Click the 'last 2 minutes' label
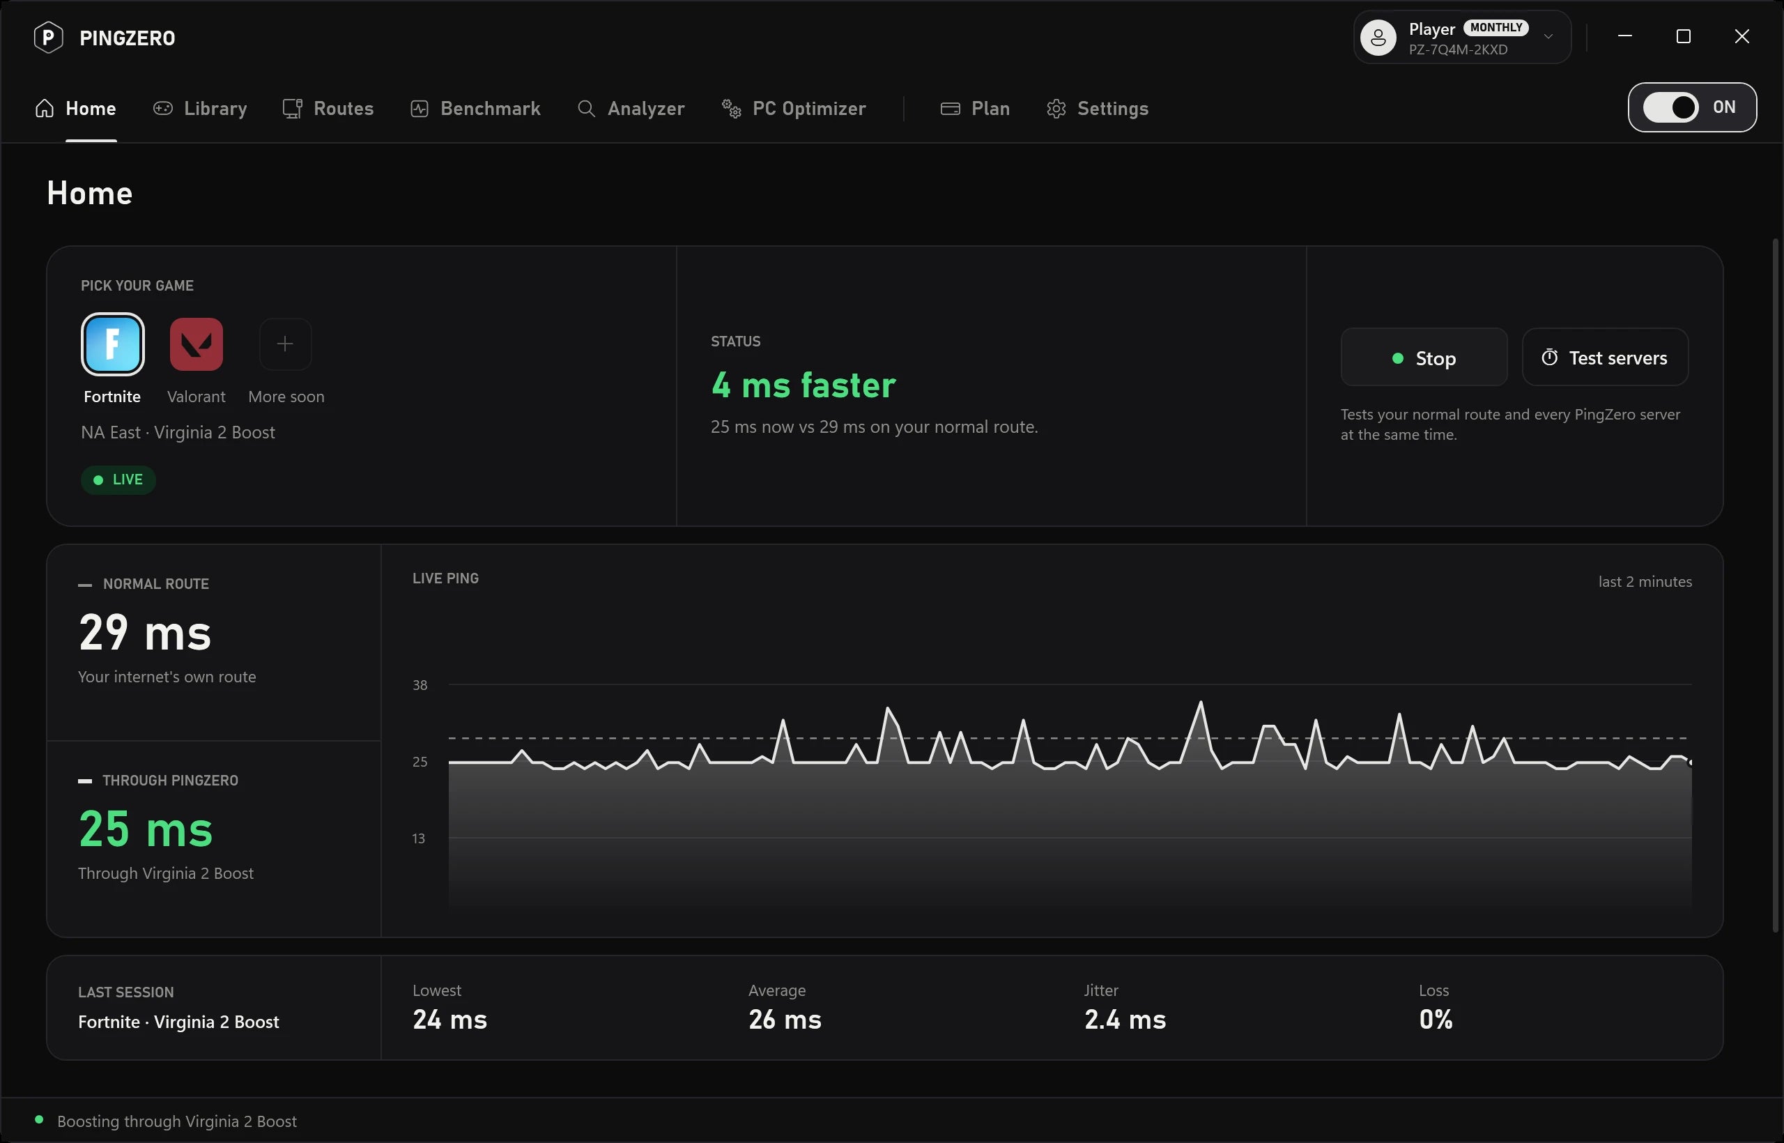This screenshot has height=1143, width=1784. click(x=1645, y=581)
